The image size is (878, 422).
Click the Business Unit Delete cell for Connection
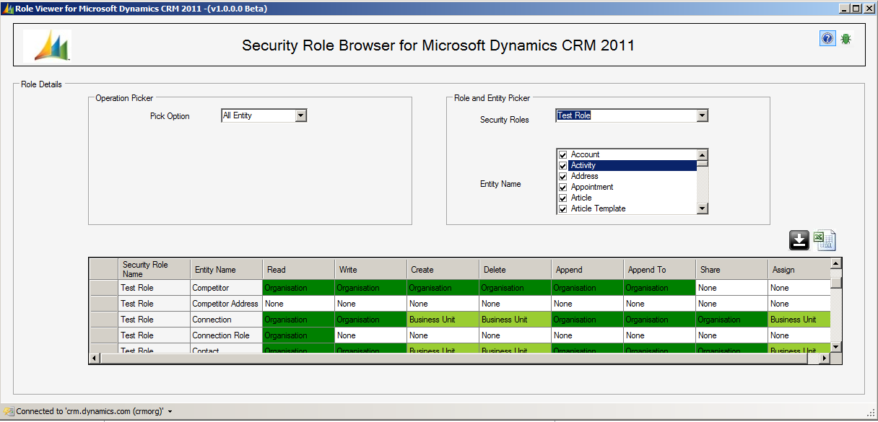(515, 319)
